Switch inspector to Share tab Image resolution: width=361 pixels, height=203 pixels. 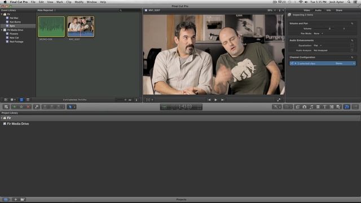(339, 10)
